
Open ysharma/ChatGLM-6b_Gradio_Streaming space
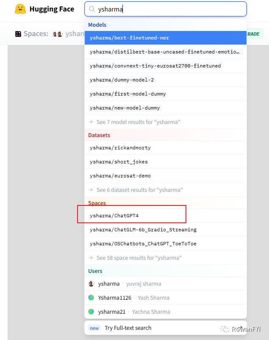pyautogui.click(x=166, y=230)
